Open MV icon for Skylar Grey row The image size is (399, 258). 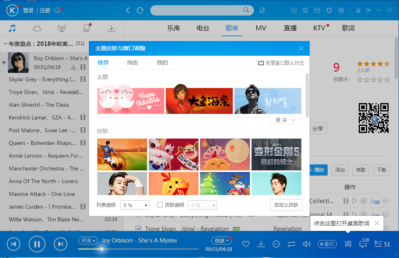tap(83, 79)
